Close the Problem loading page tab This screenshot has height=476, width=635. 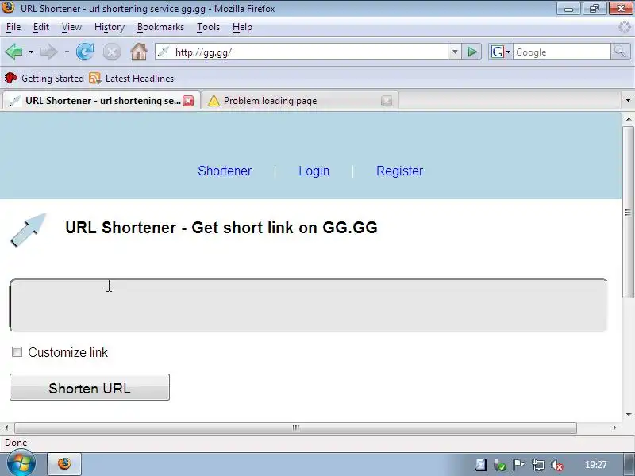pyautogui.click(x=387, y=101)
